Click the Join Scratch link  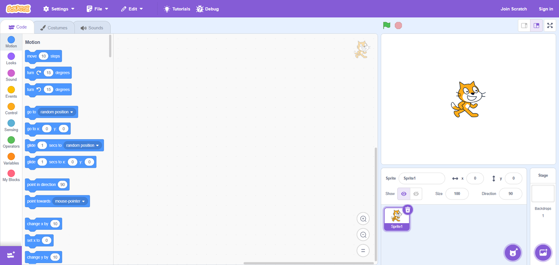click(513, 9)
